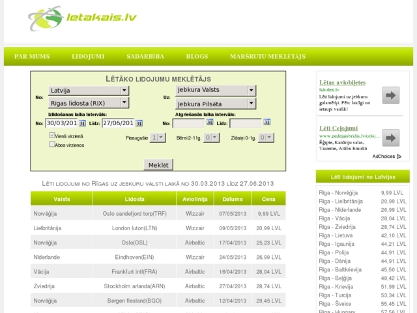The height and width of the screenshot is (313, 417).
Task: Select the London luton(LTN) cell
Action: tap(135, 228)
